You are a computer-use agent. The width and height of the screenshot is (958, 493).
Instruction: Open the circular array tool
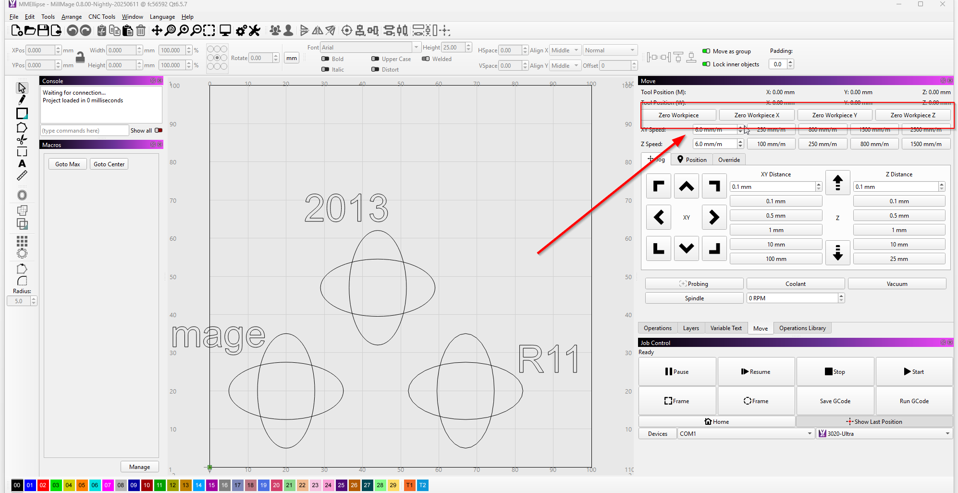click(x=22, y=253)
